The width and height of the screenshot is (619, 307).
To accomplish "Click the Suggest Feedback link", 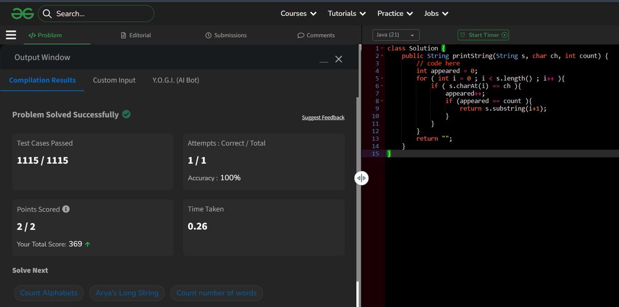I will coord(323,117).
